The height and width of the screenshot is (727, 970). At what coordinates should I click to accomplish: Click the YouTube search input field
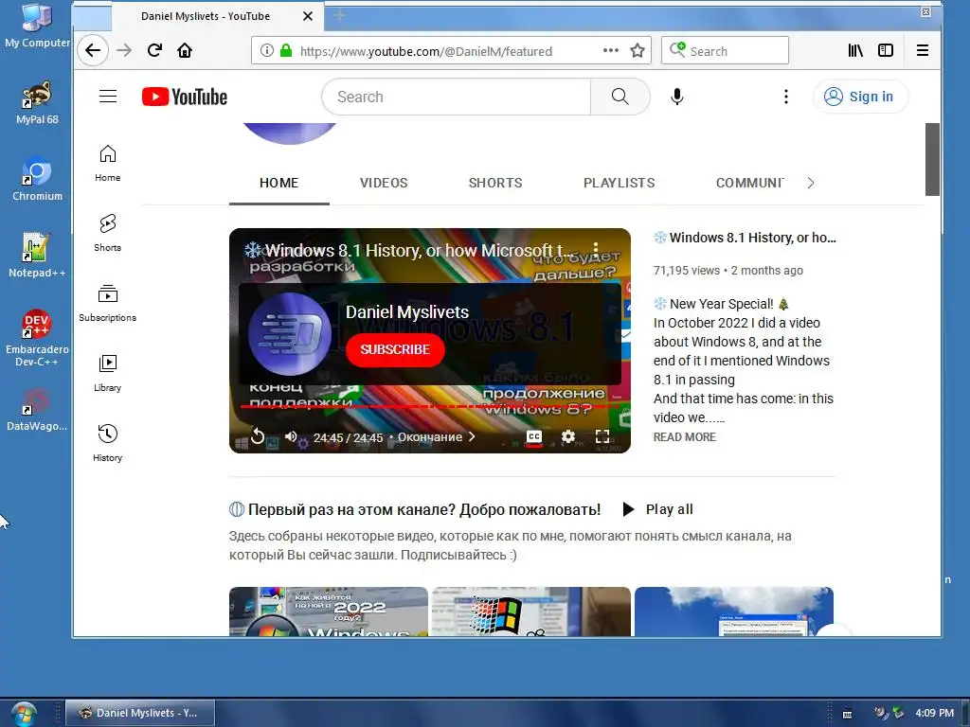(x=457, y=97)
